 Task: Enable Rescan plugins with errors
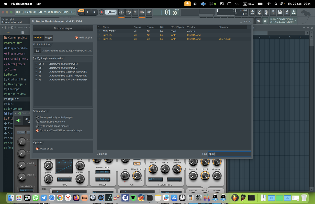coord(37,122)
